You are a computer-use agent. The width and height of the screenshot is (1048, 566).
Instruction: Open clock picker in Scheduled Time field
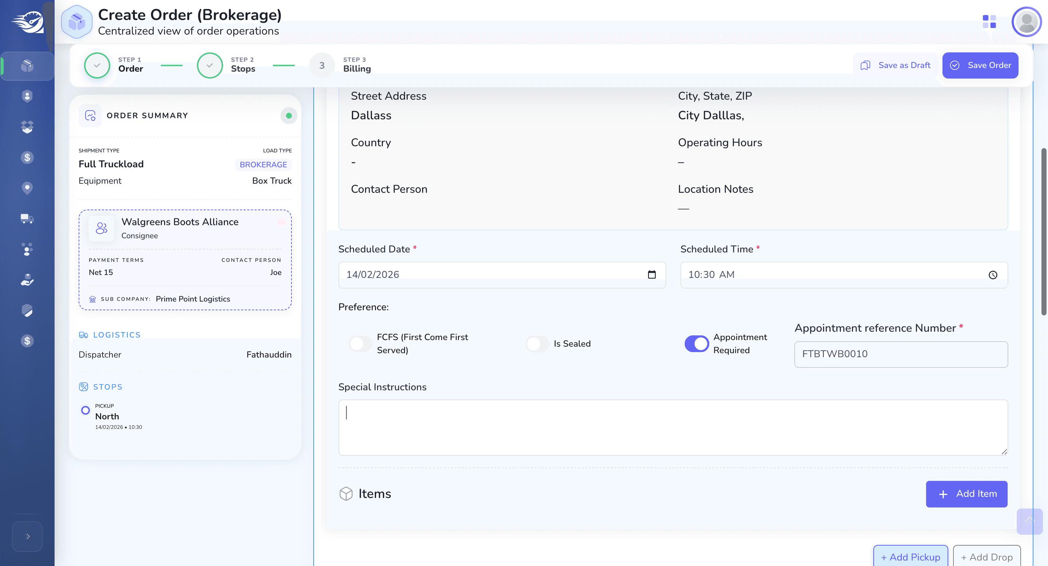993,275
